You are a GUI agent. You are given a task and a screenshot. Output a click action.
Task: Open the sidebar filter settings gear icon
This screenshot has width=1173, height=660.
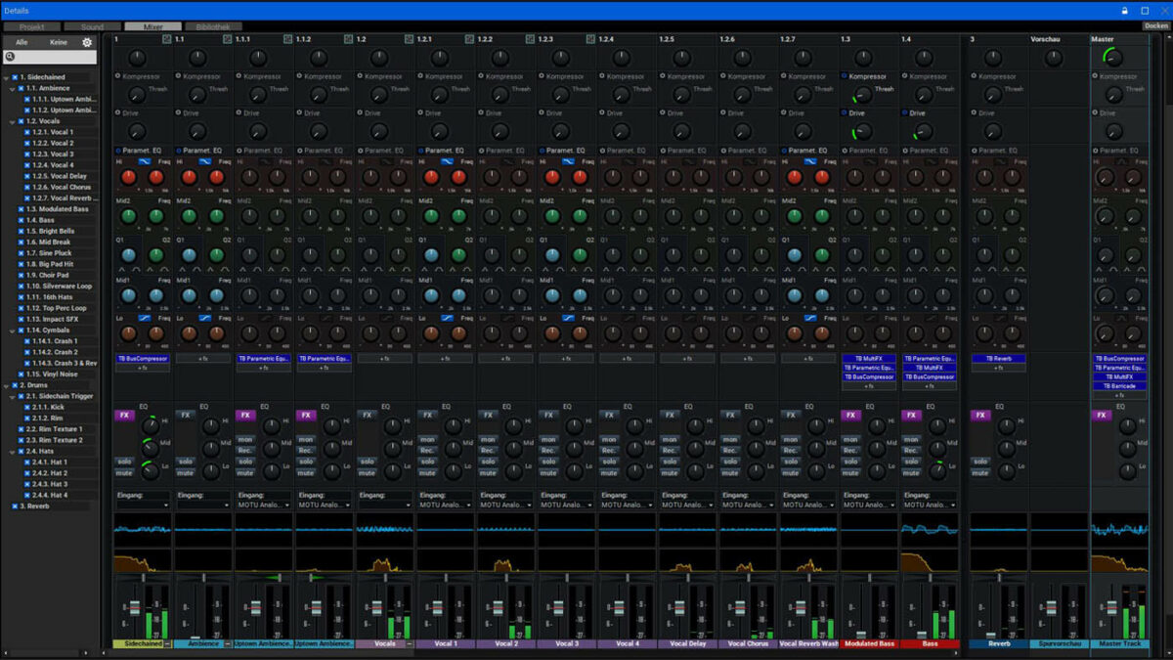[86, 42]
